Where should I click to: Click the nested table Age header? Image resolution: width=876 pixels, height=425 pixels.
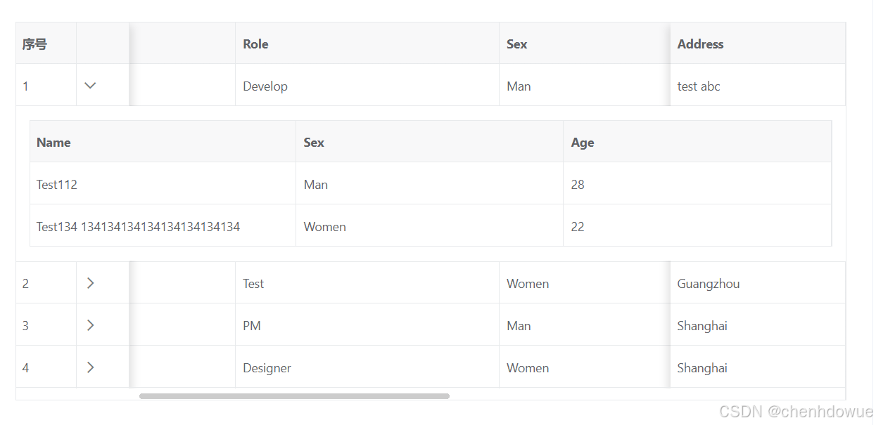click(x=583, y=142)
